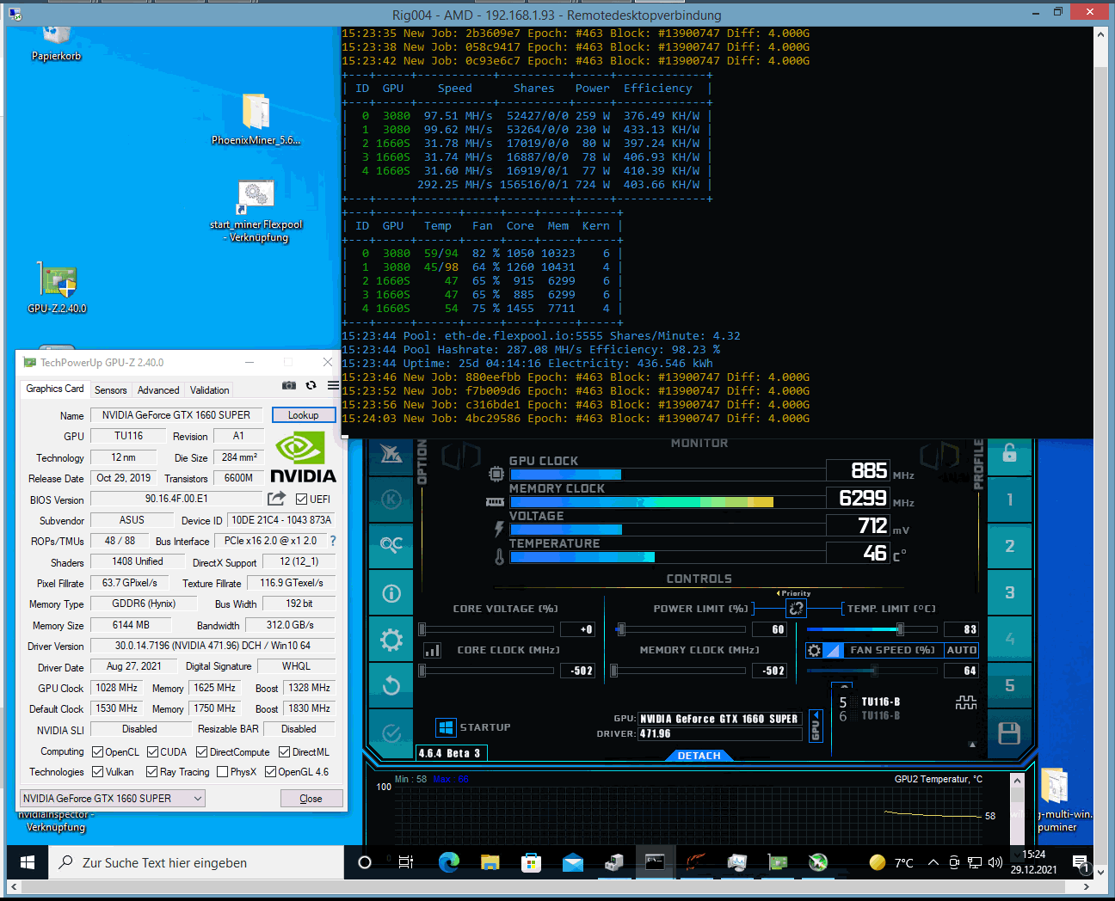Switch to Graphics Card tab

(55, 389)
